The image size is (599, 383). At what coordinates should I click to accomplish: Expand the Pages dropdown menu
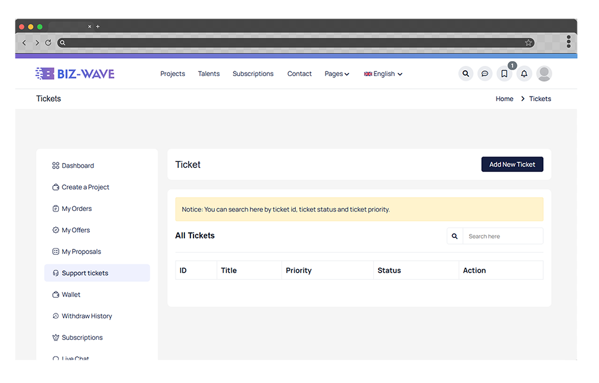coord(337,74)
